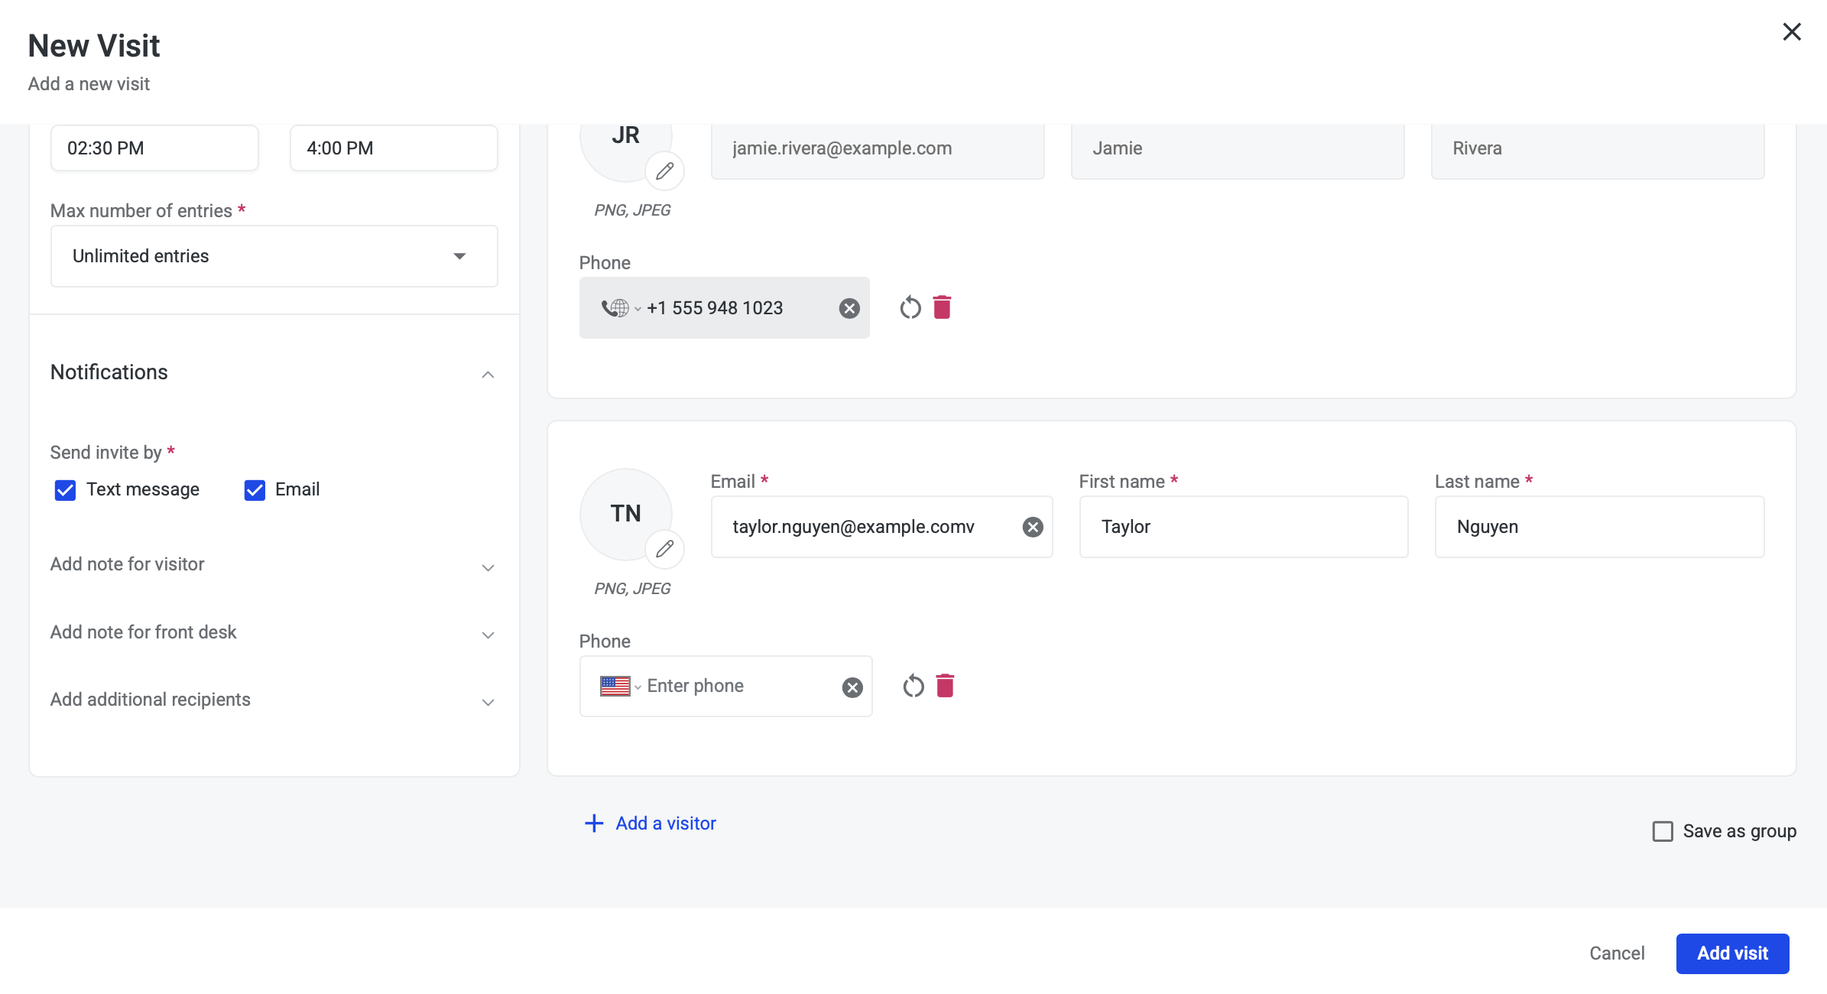Delete Taylor Nguyen visitor with trash icon
This screenshot has height=994, width=1827.
[x=945, y=686]
